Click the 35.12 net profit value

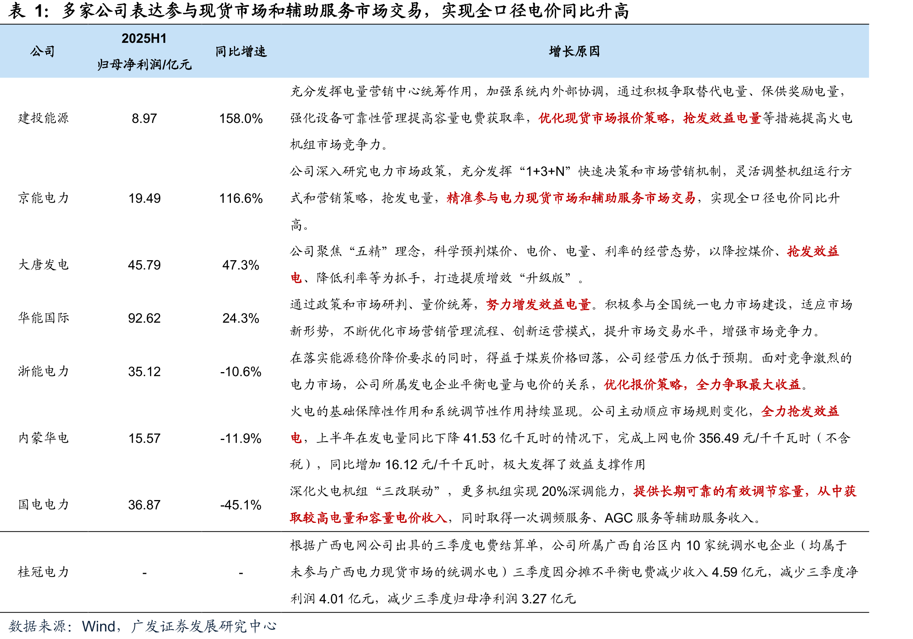coord(145,372)
